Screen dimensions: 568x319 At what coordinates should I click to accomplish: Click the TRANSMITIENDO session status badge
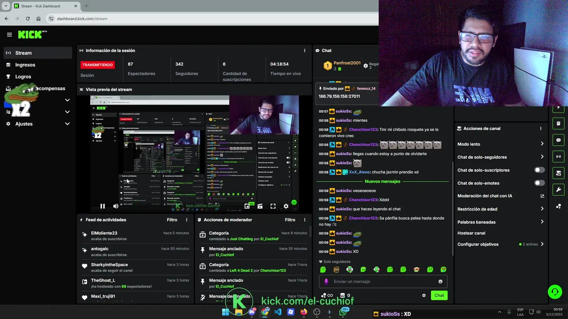pyautogui.click(x=98, y=65)
